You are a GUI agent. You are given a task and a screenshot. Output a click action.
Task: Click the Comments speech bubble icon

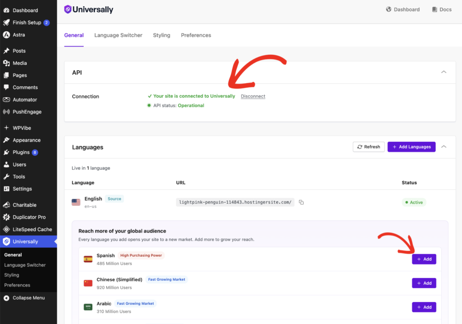coord(6,87)
